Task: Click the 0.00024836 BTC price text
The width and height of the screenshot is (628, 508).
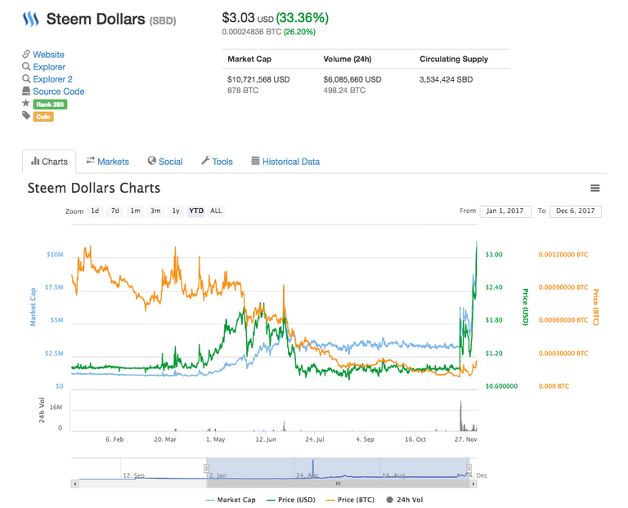Action: [x=252, y=32]
